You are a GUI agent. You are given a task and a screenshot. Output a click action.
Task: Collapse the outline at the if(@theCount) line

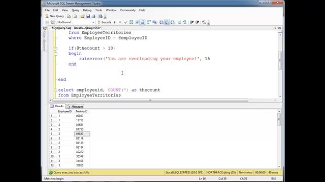click(x=55, y=49)
